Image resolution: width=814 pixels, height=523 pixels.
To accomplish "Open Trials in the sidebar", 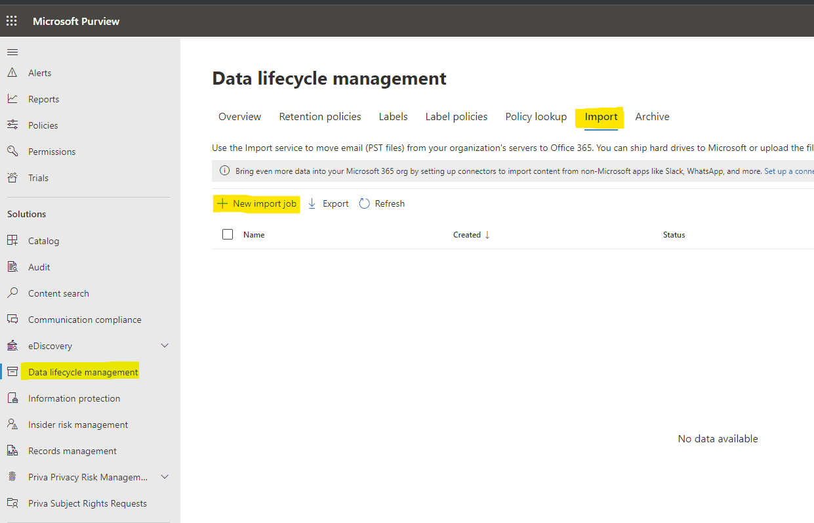I will click(38, 178).
